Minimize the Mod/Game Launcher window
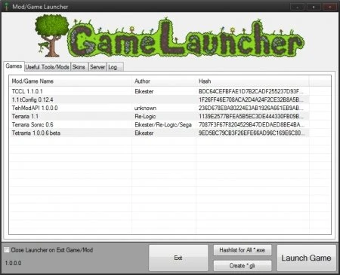This screenshot has height=275, width=340. 297,7
